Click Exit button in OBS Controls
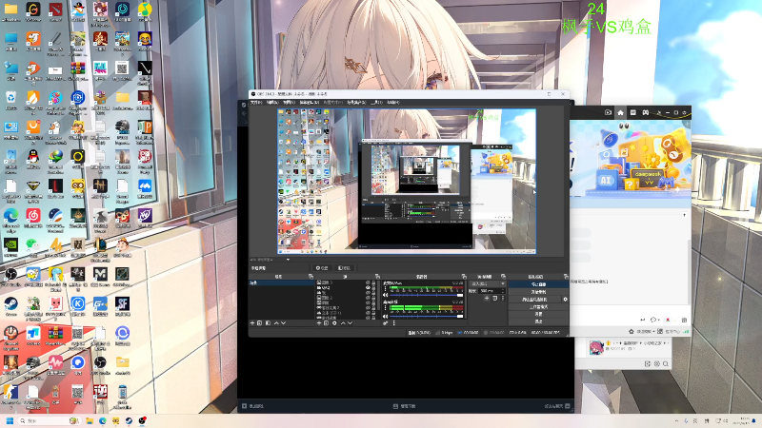Image resolution: width=762 pixels, height=428 pixels. tap(538, 321)
